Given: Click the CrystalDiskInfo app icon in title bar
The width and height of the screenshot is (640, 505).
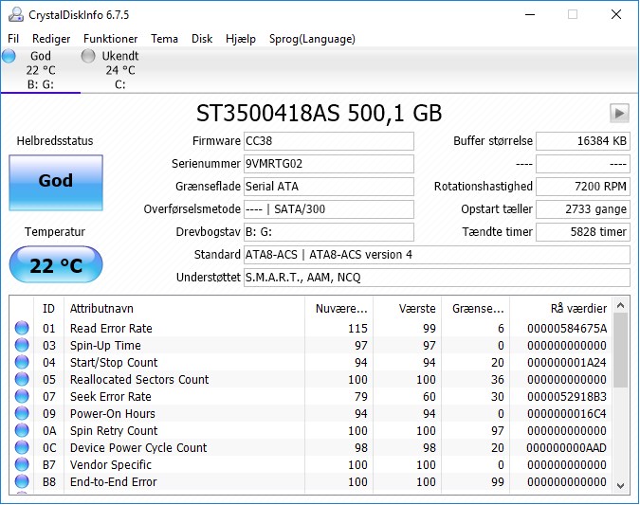Looking at the screenshot, I should [15, 14].
